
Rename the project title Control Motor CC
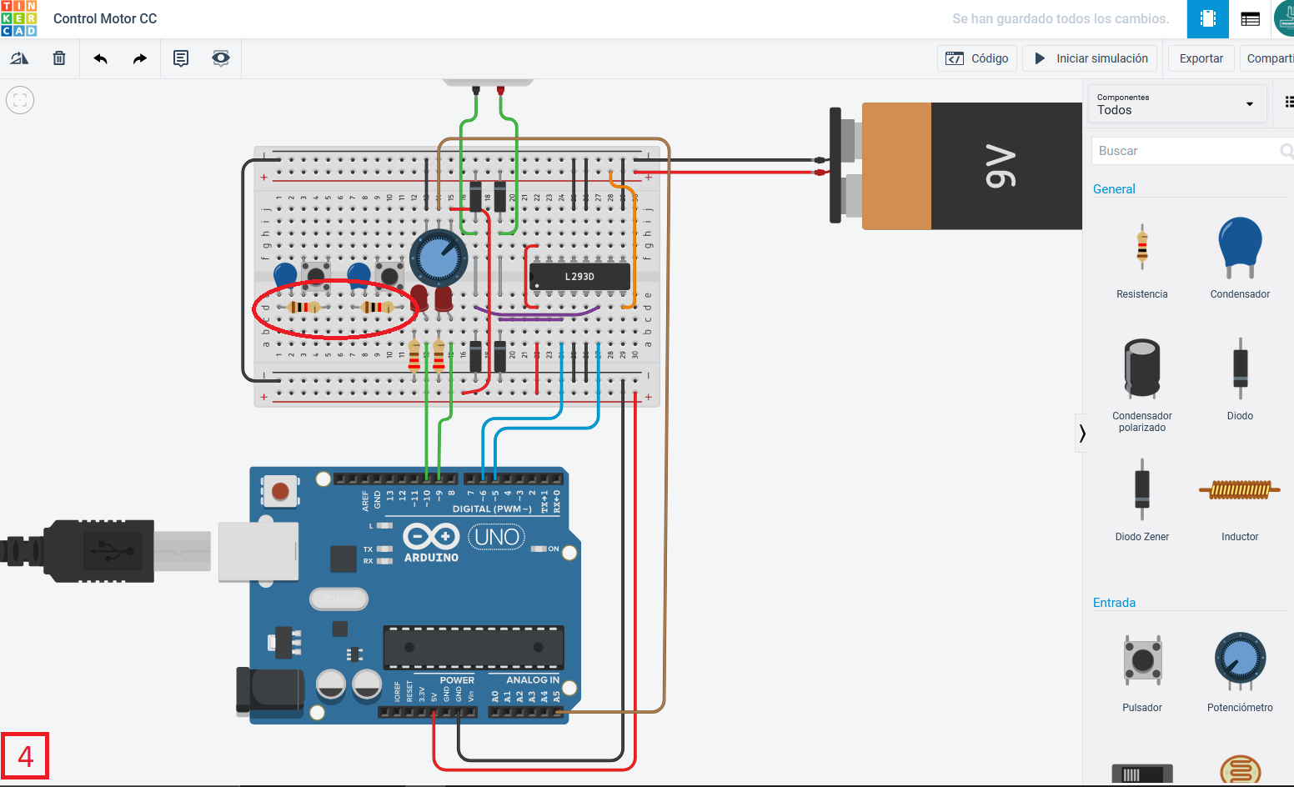tap(105, 18)
